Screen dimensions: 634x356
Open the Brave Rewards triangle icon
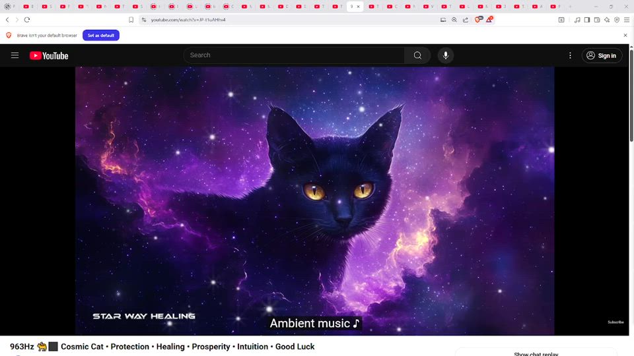[x=489, y=20]
